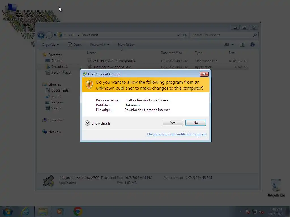Click the kali-linux disc image file icon

(89, 61)
